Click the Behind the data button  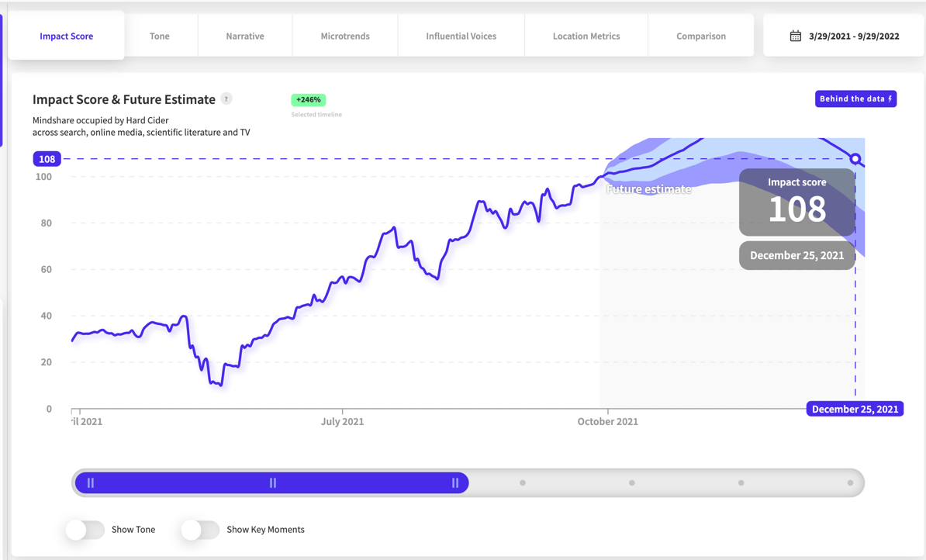click(x=855, y=99)
